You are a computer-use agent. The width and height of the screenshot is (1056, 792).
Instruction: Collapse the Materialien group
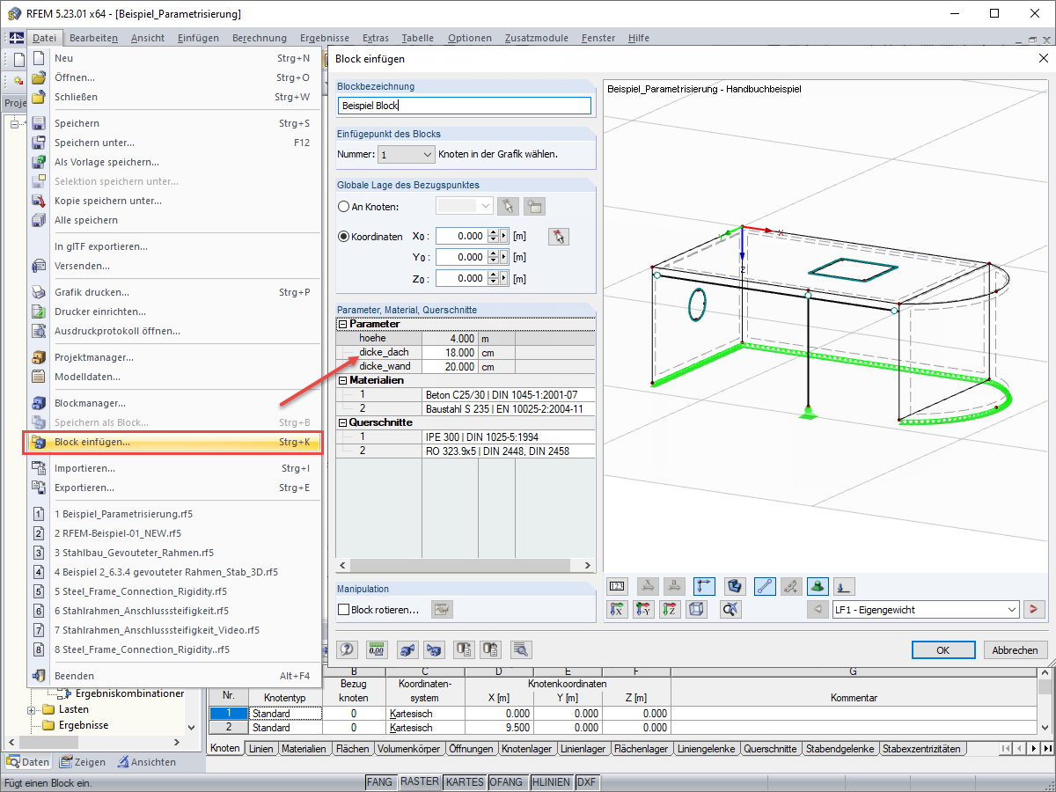pyautogui.click(x=341, y=381)
